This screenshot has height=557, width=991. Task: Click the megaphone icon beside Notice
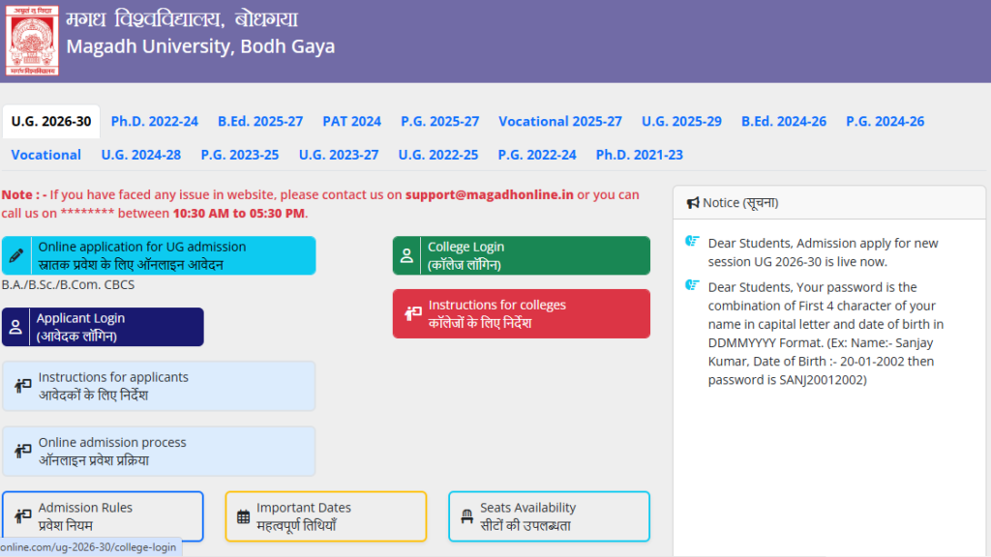coord(693,203)
